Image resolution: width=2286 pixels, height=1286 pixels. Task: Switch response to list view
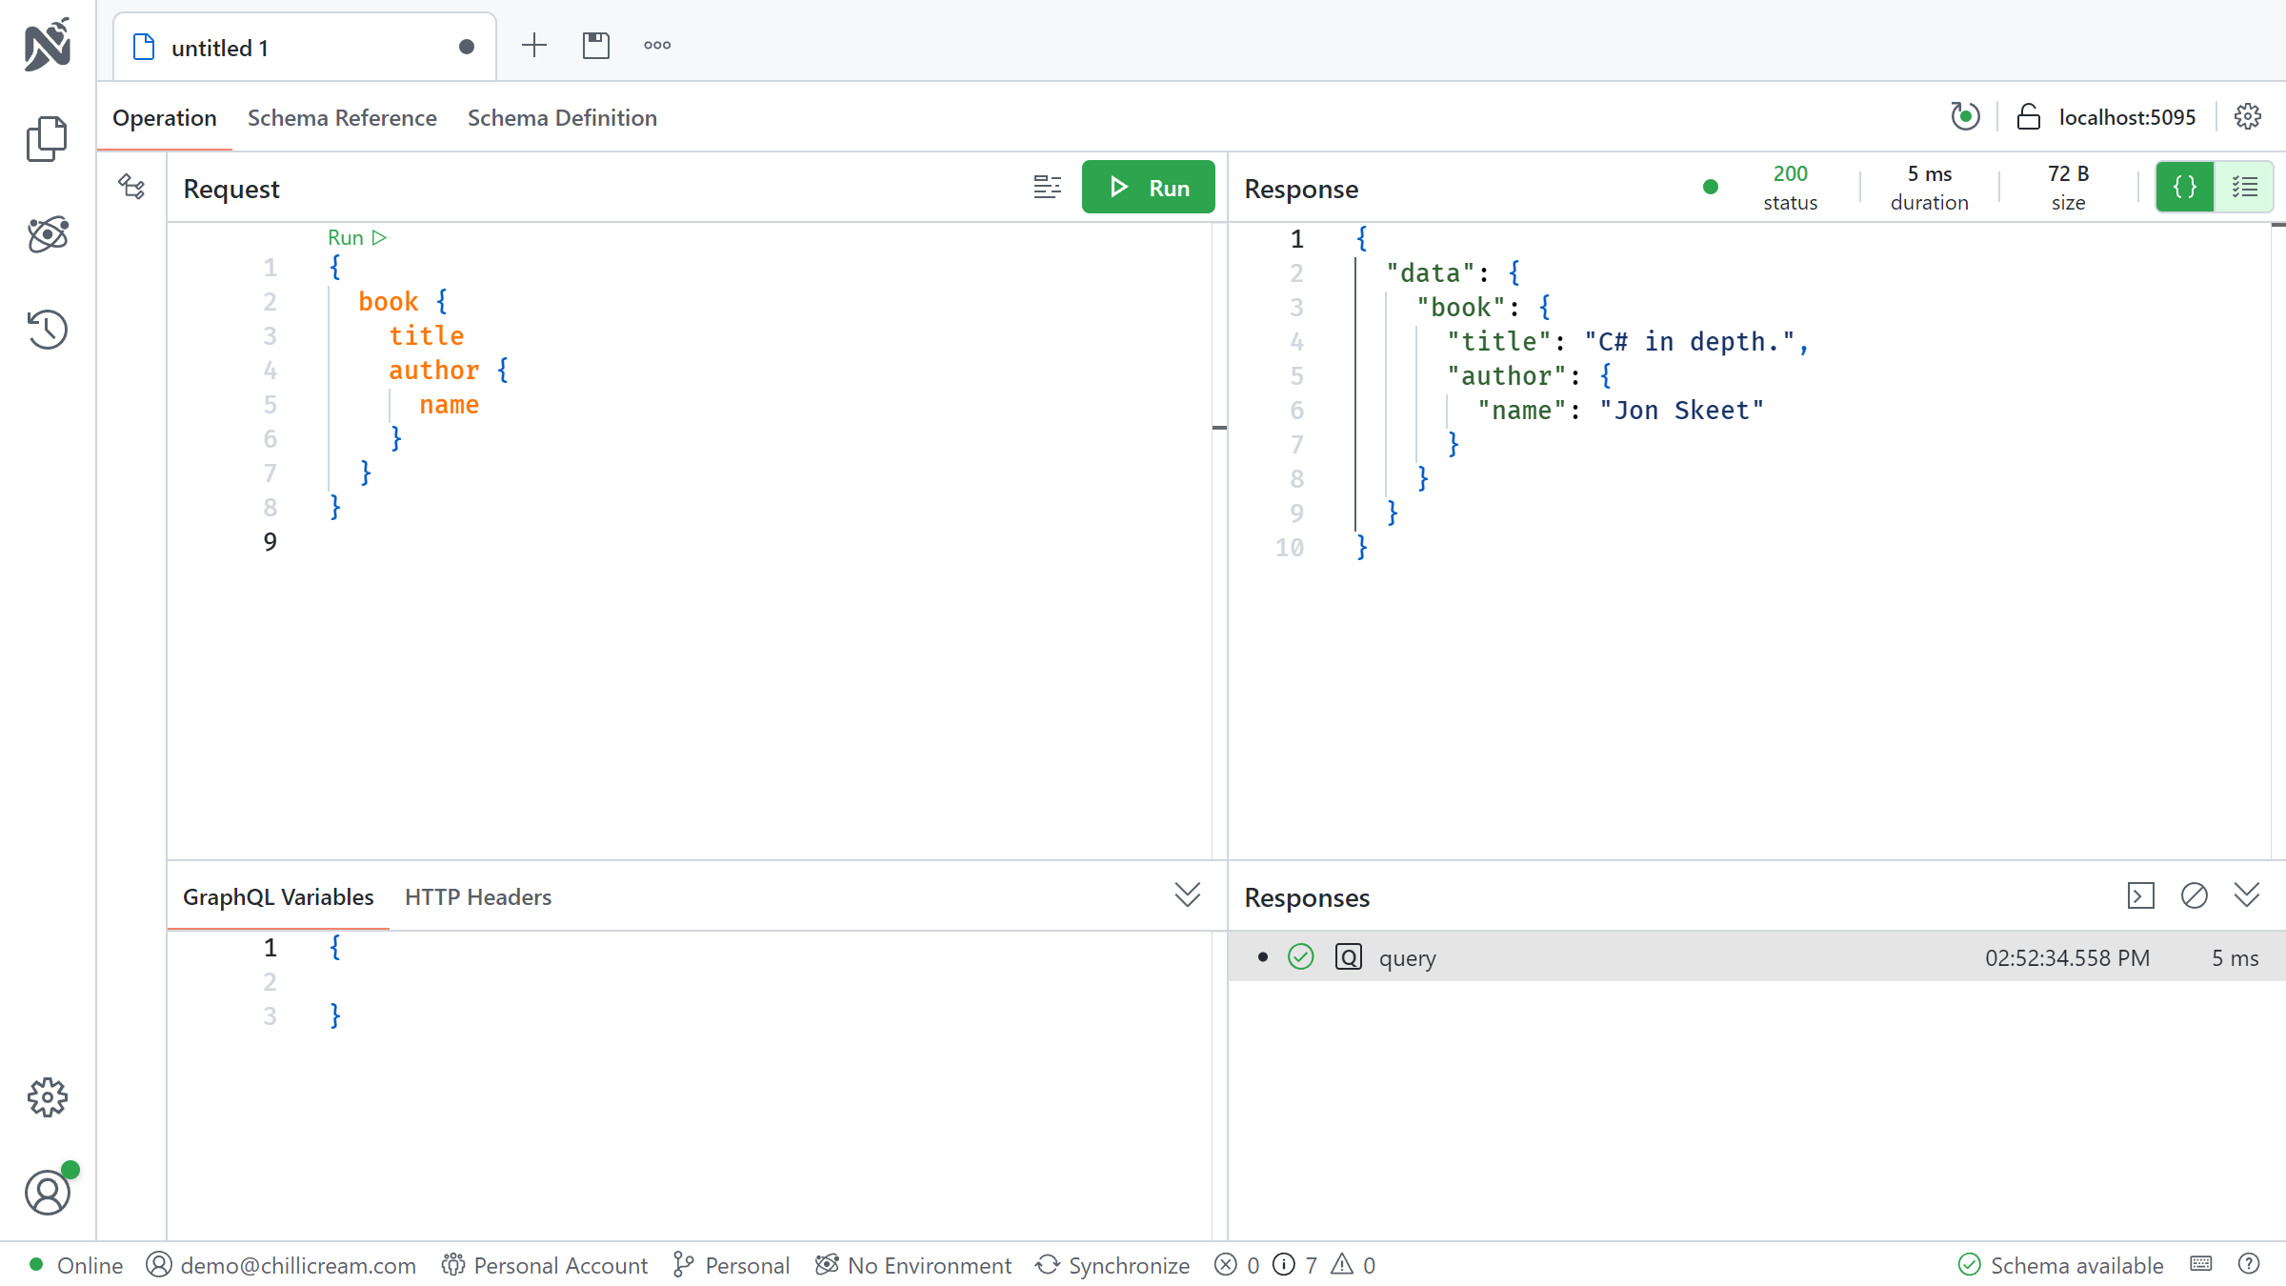coord(2244,187)
